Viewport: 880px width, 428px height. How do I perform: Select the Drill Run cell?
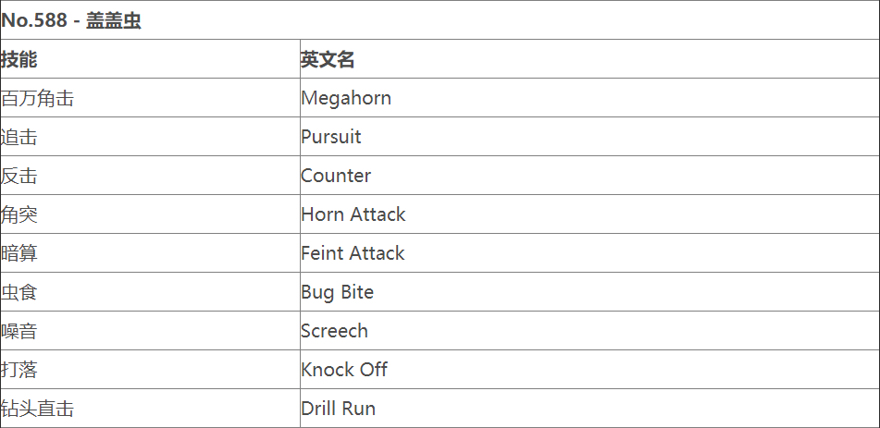[338, 409]
